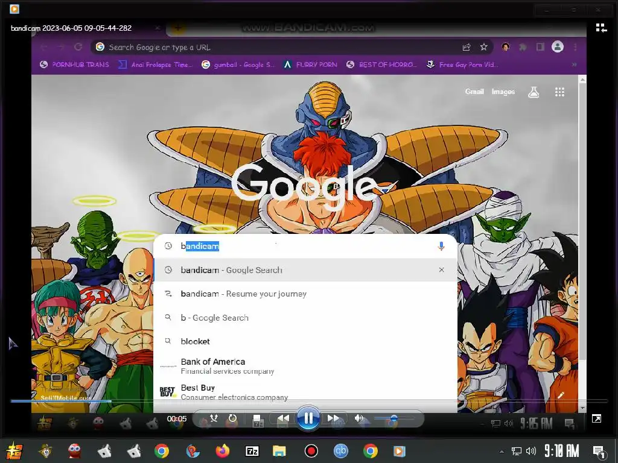618x463 pixels.
Task: Open the 9:10 AM taskbar clock
Action: tap(562, 451)
